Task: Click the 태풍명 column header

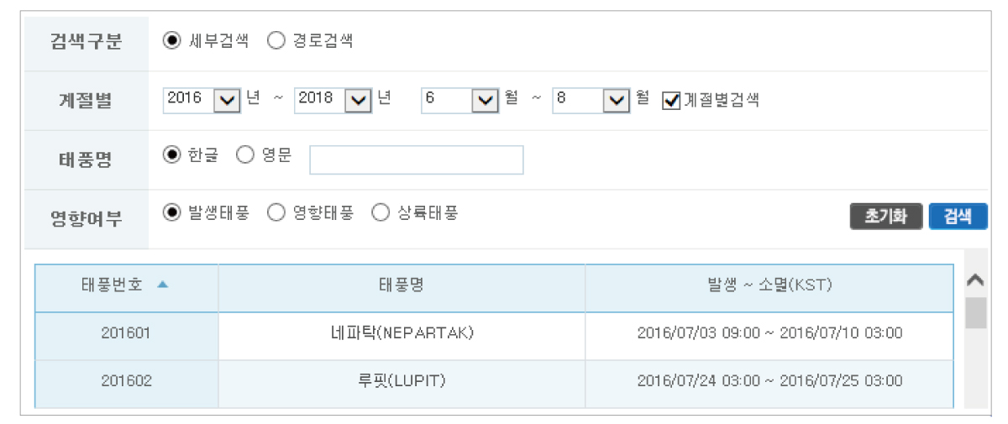Action: (402, 285)
